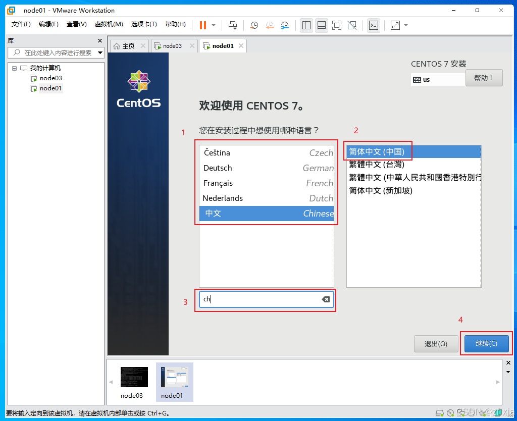The image size is (517, 421).
Task: Click the CD/DVD drive status icon
Action: [x=450, y=413]
